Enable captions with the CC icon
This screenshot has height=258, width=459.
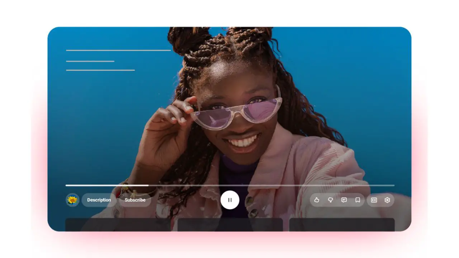point(373,200)
